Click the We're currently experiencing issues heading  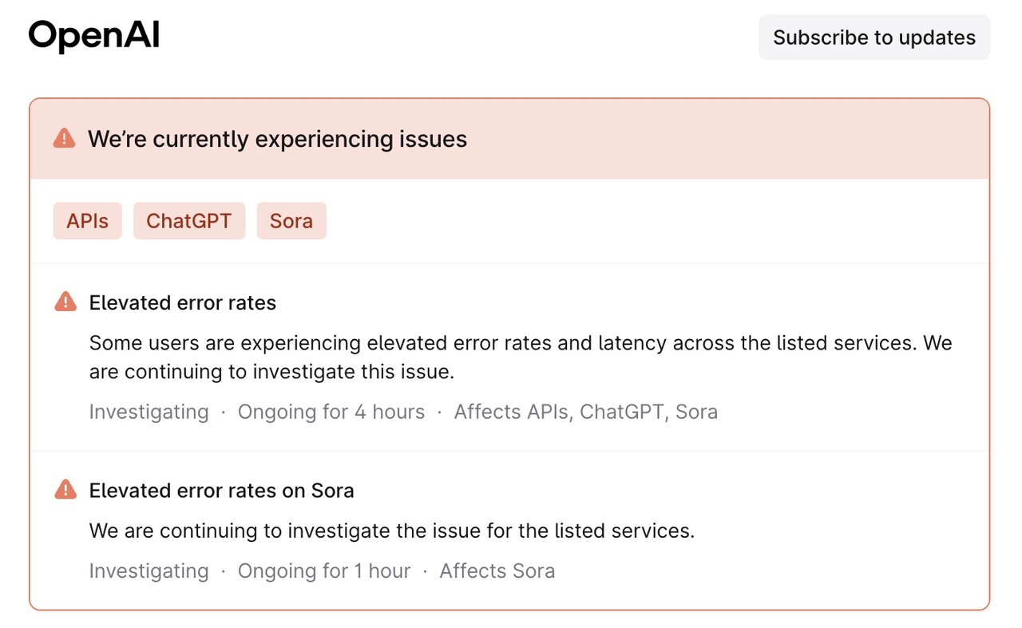pos(277,139)
